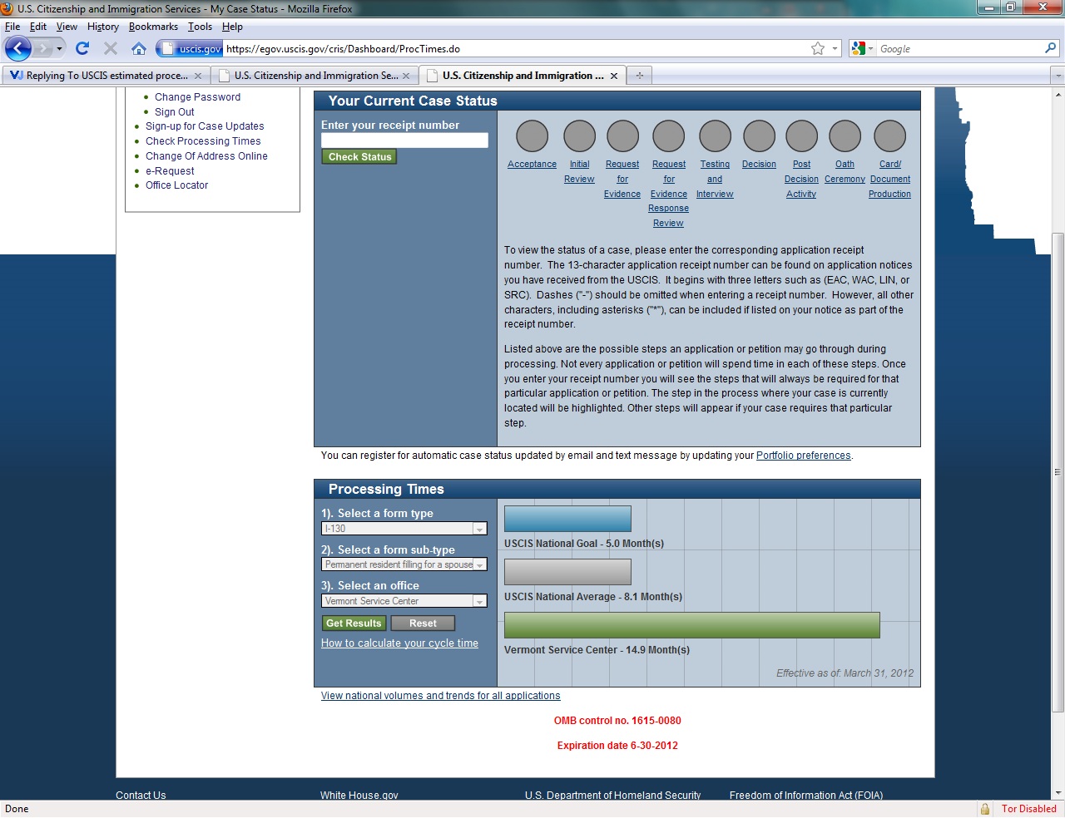
Task: Open the Edit menu
Action: click(x=38, y=27)
